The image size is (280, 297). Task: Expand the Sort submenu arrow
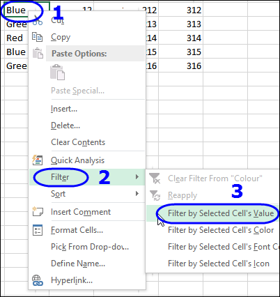coord(137,194)
